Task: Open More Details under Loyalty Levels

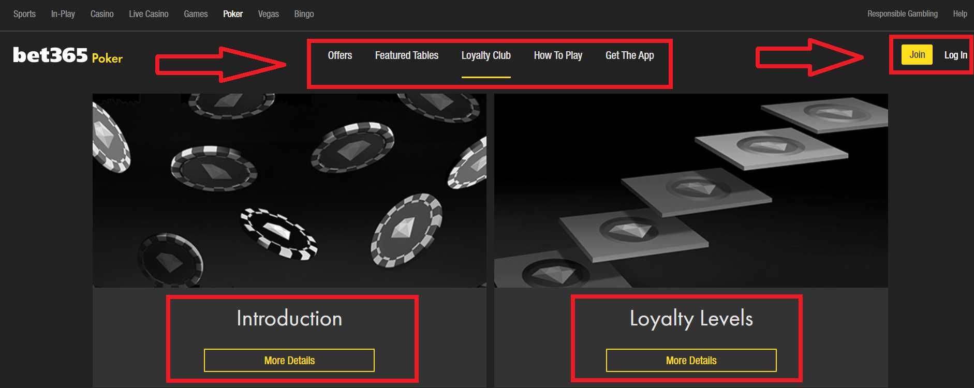Action: [x=691, y=360]
